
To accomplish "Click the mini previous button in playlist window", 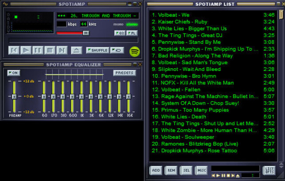I will point(213,176).
